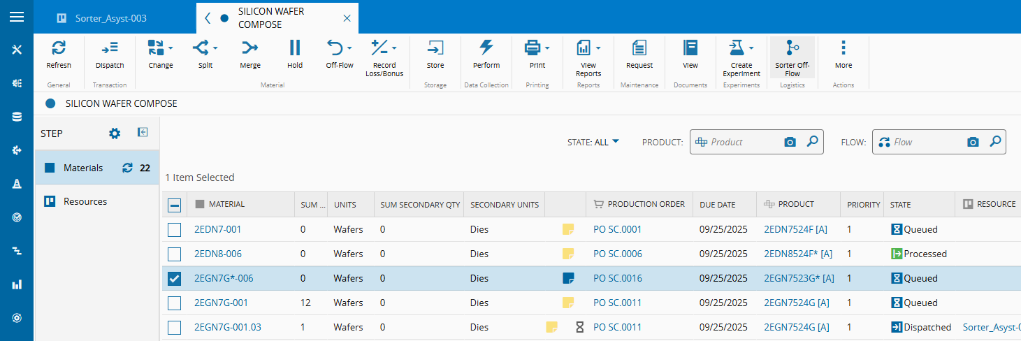Open material link 2EGN7G-001.03
The image size is (1021, 341).
tap(228, 327)
